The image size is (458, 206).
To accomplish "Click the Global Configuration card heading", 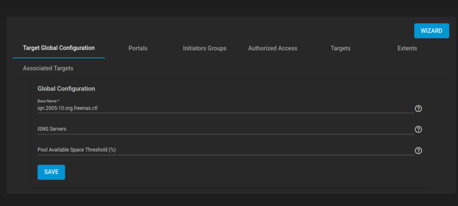I will pyautogui.click(x=66, y=89).
